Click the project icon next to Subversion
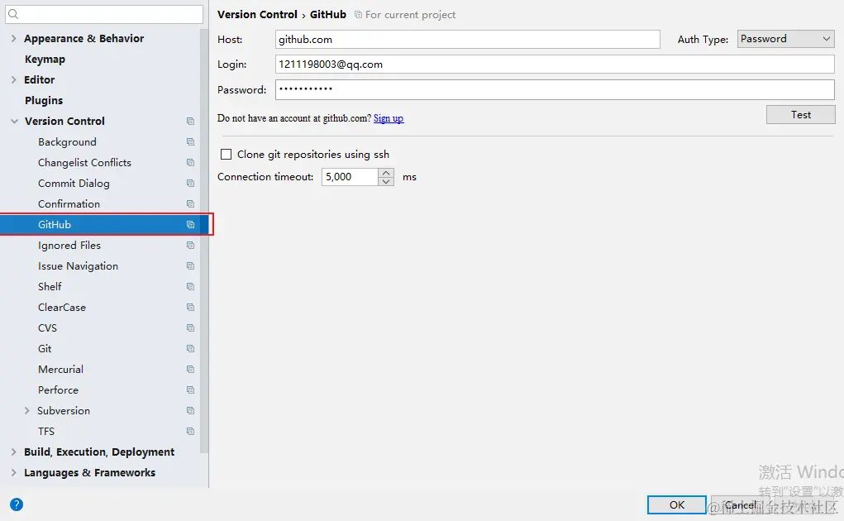 coord(190,411)
